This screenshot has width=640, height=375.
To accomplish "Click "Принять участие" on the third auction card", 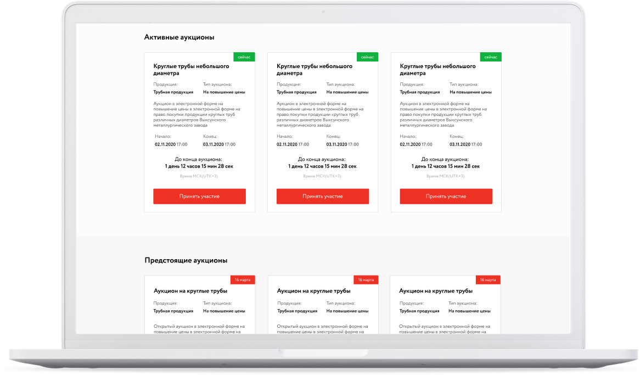I will coord(446,196).
